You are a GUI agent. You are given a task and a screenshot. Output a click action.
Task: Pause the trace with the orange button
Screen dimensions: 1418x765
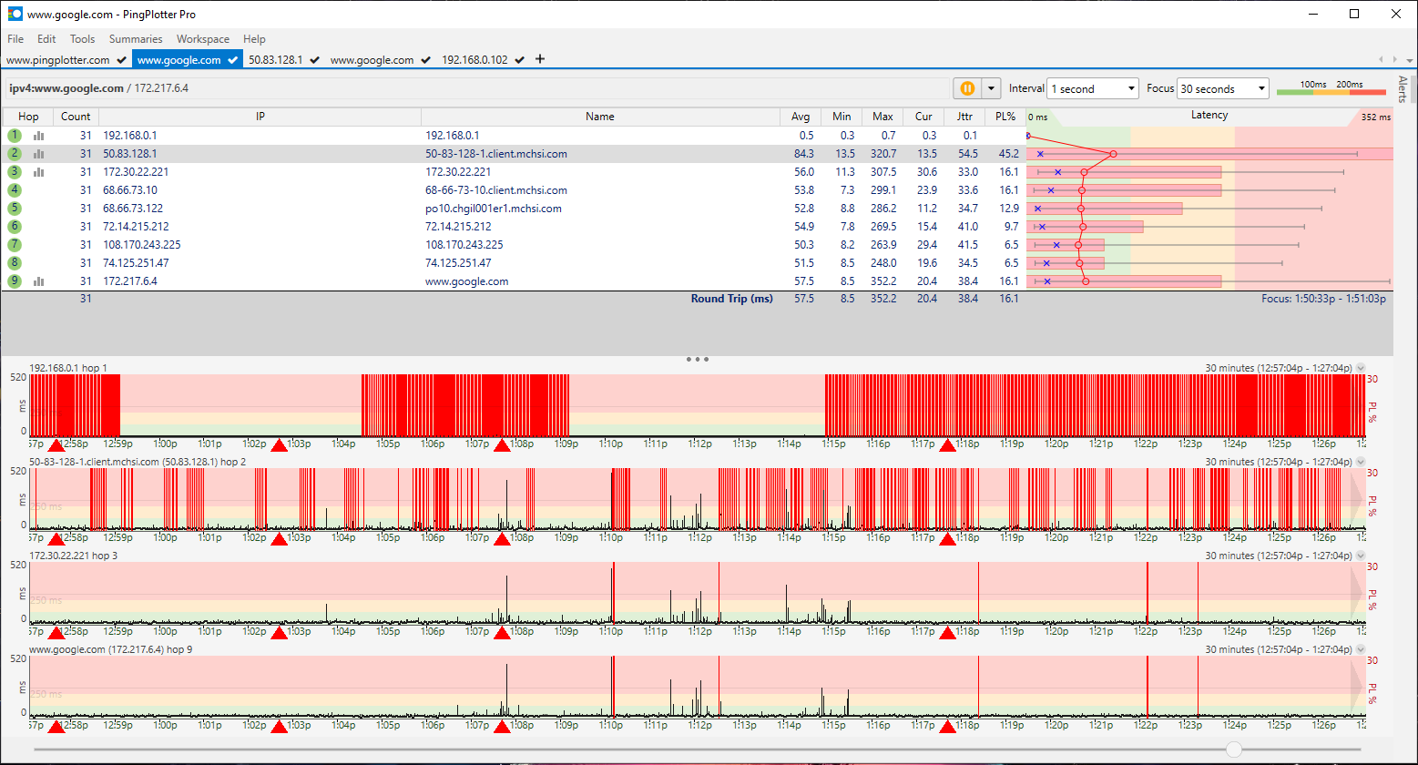[x=966, y=88]
